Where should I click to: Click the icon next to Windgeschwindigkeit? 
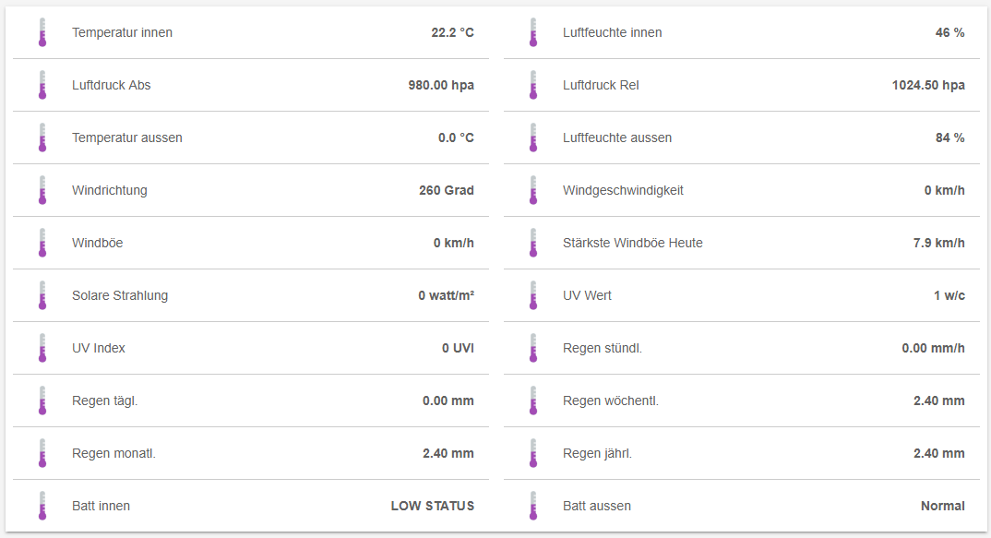532,190
